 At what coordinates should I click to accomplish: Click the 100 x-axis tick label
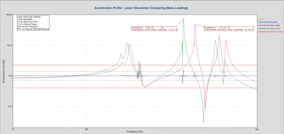86,130
